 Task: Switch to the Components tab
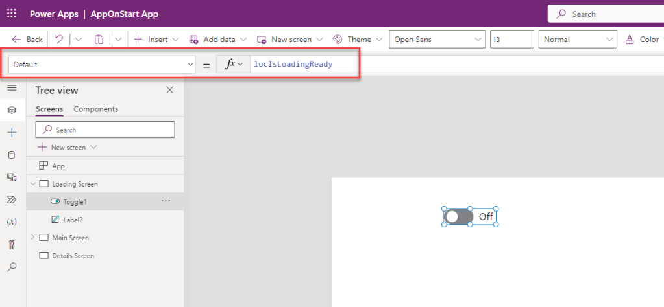tap(95, 109)
